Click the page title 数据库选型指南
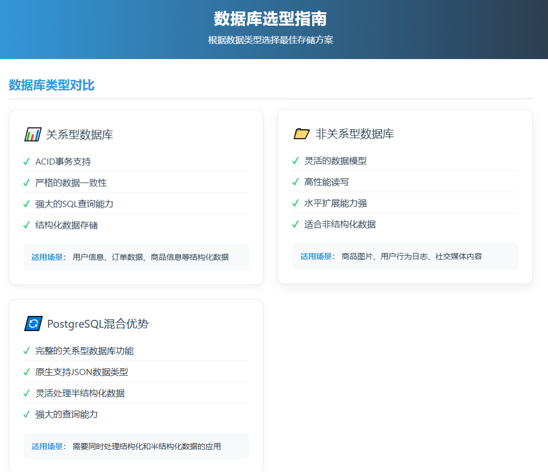The image size is (548, 472). 270,19
